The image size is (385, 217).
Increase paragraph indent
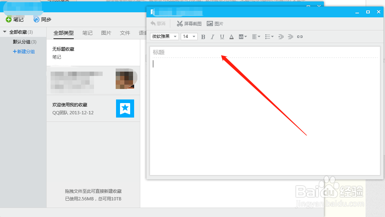(x=290, y=37)
